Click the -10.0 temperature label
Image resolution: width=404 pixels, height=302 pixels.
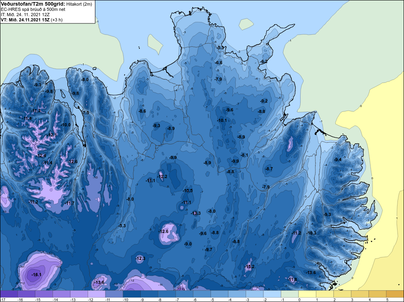(66, 125)
